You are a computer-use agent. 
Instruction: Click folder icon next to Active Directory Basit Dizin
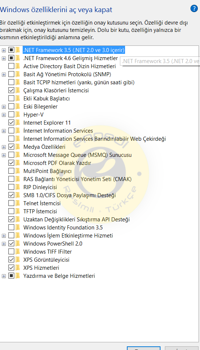(x=18, y=66)
